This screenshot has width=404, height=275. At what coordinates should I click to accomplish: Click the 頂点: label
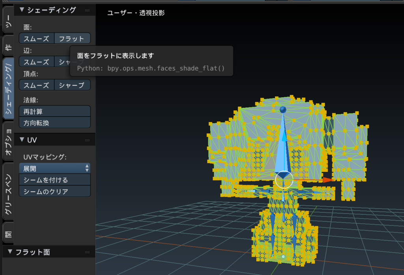pyautogui.click(x=31, y=74)
